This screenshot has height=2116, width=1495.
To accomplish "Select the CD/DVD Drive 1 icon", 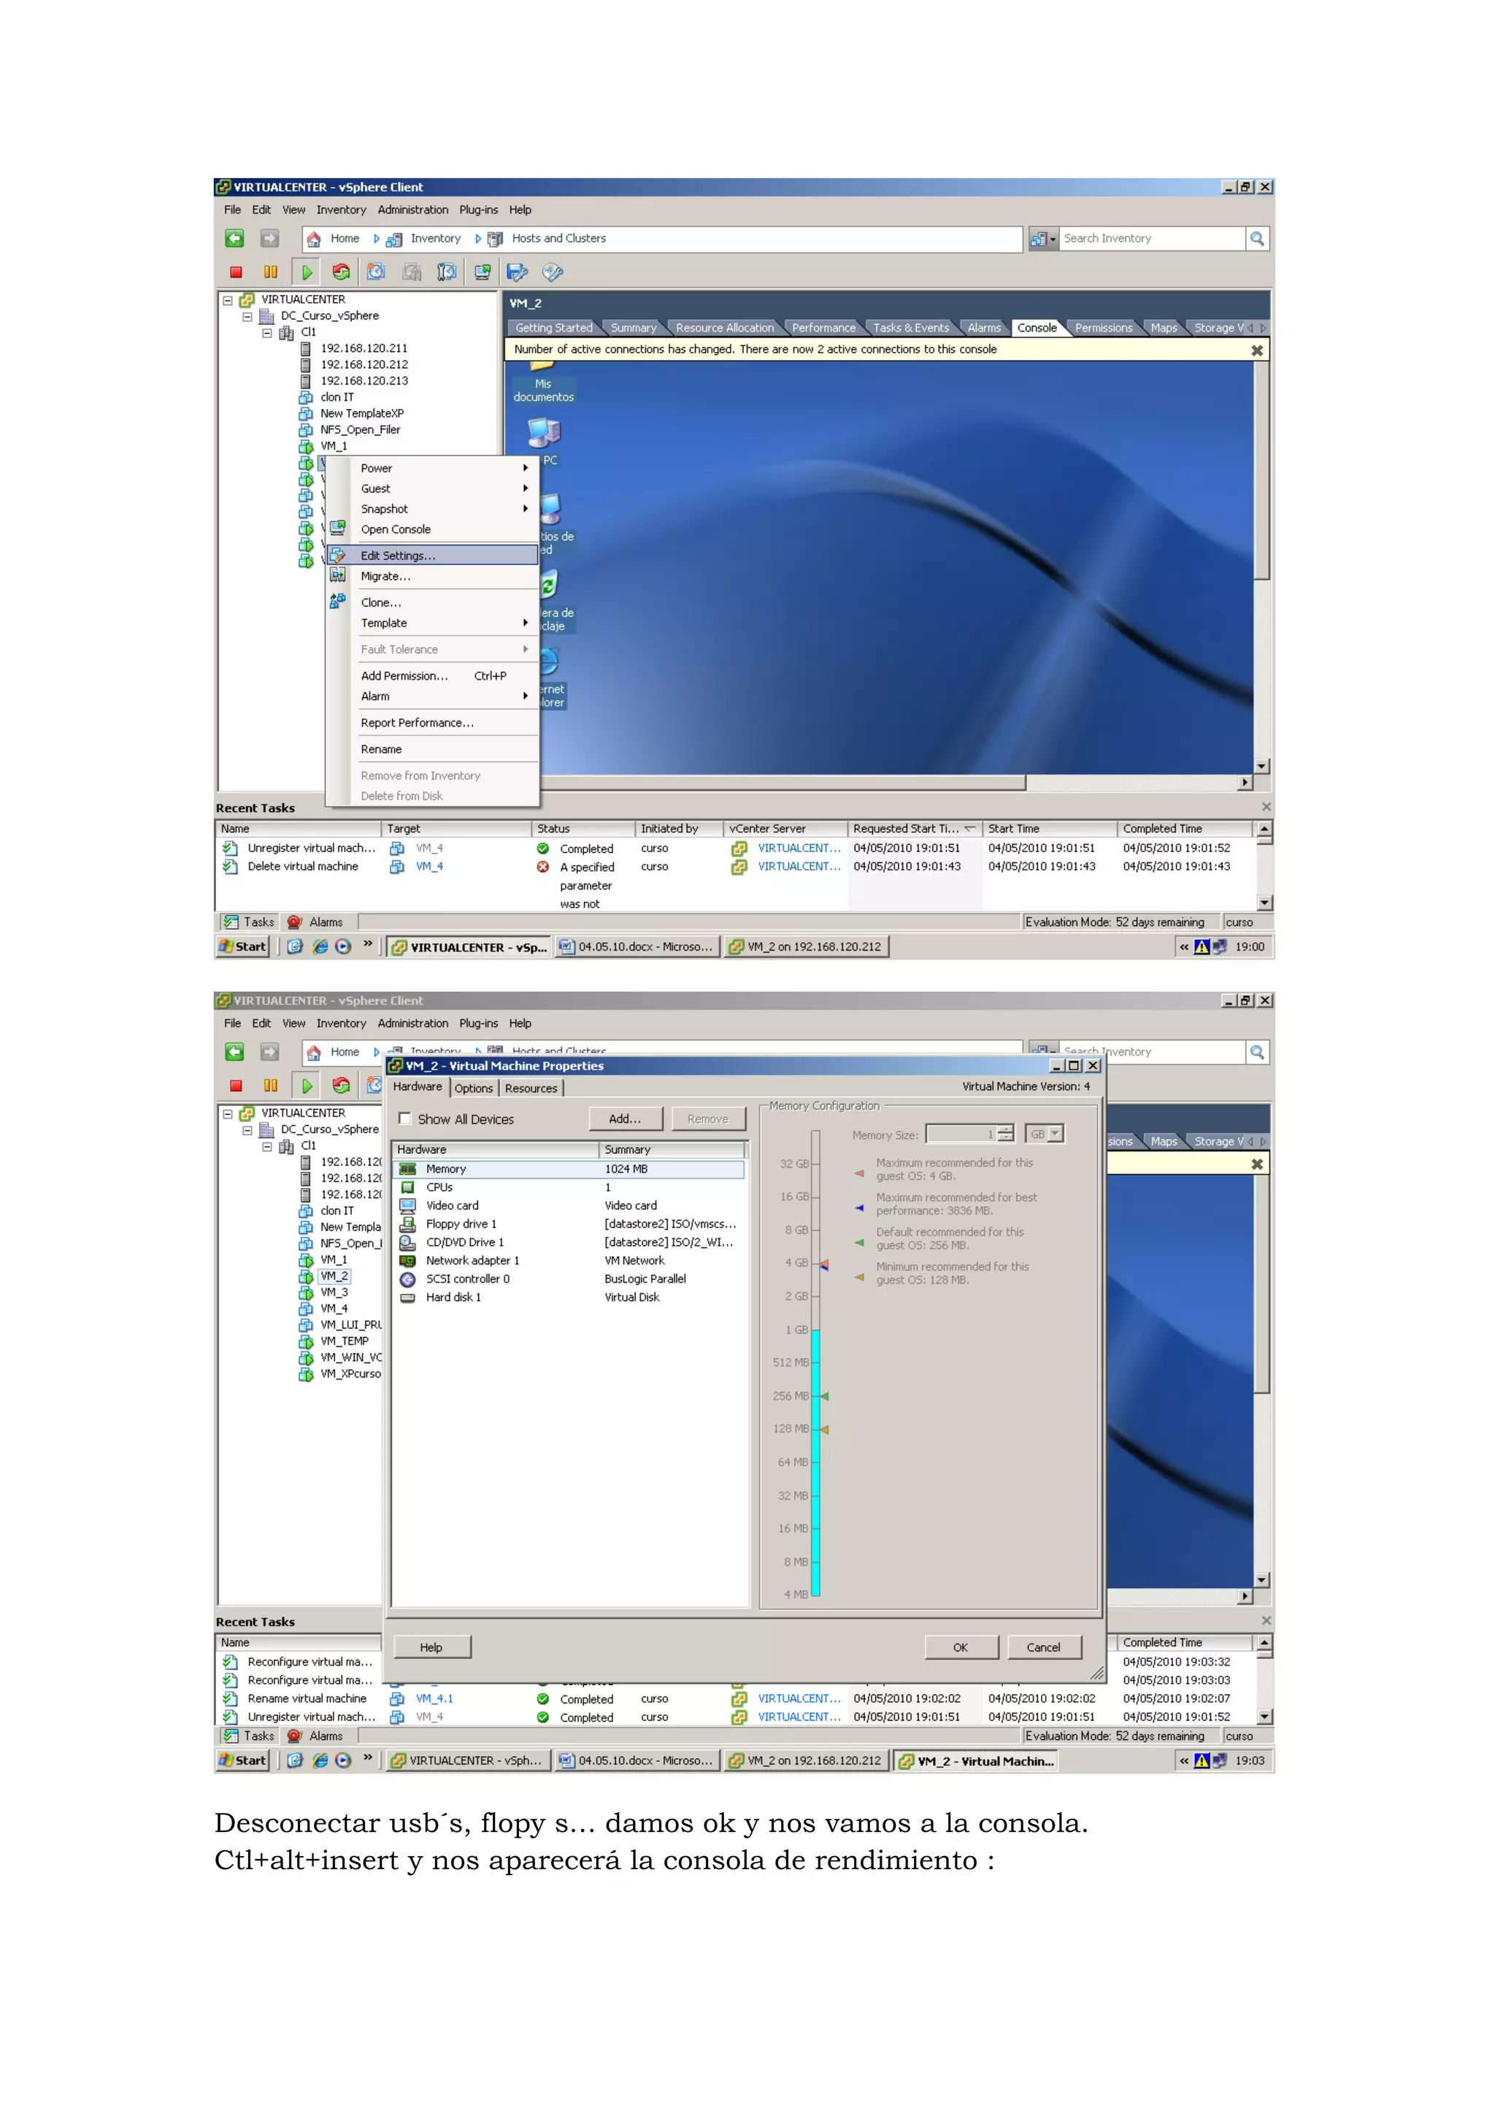I will click(407, 1242).
